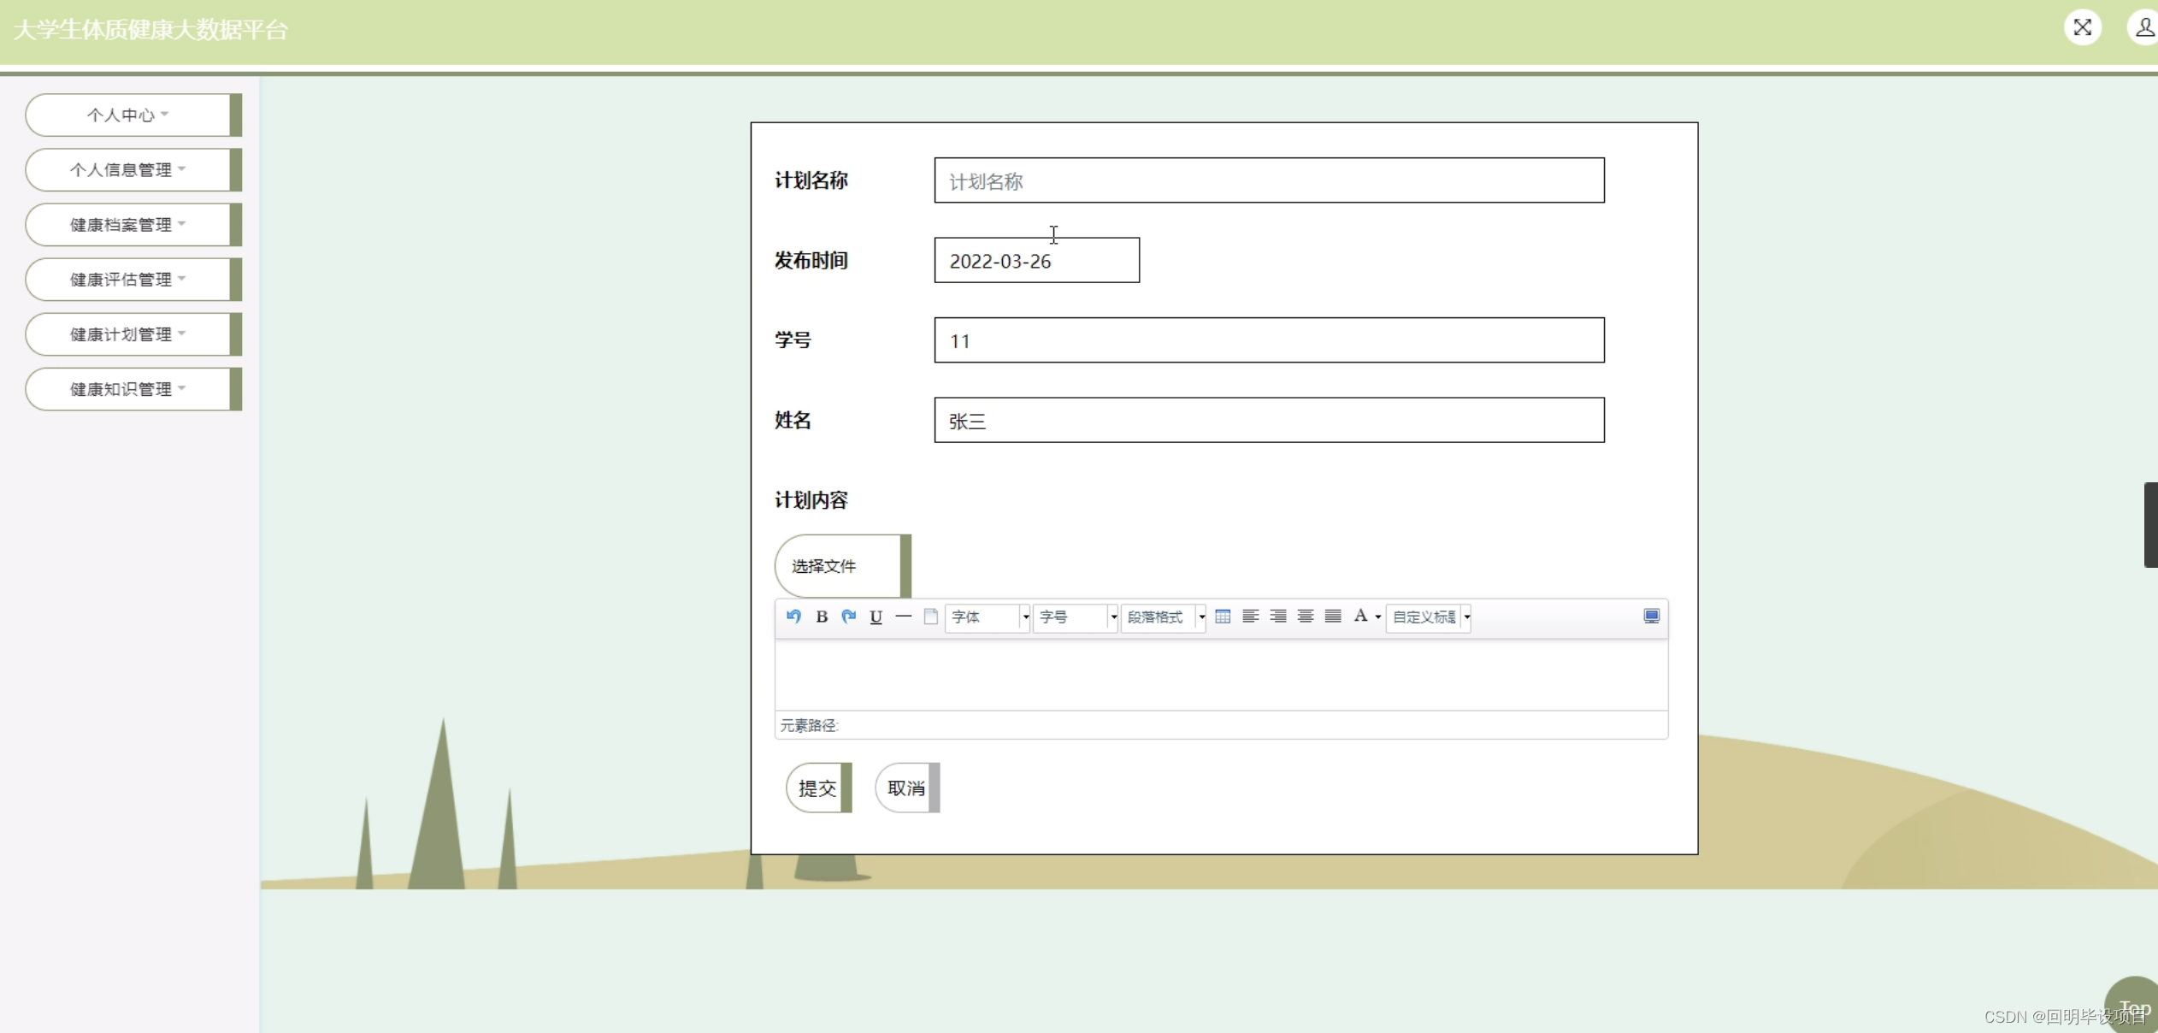
Task: Toggle justify alignment in the editor
Action: click(1332, 617)
